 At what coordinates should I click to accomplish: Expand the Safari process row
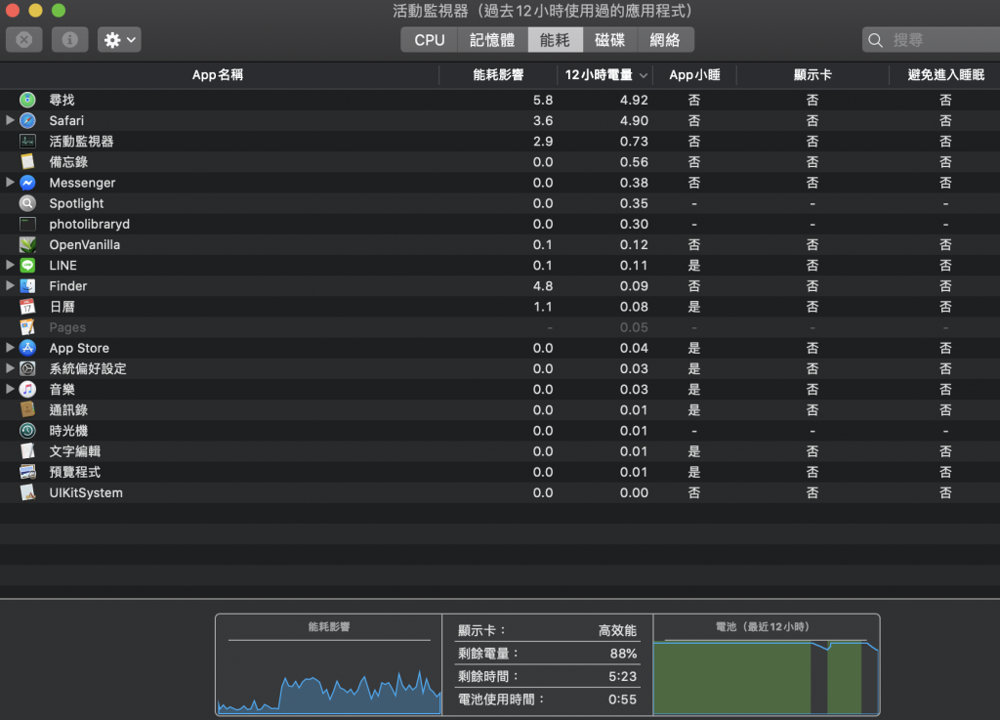[10, 120]
